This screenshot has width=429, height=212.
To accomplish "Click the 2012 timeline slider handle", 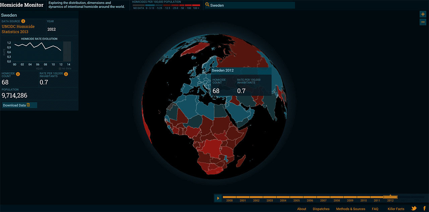I will pyautogui.click(x=390, y=197).
